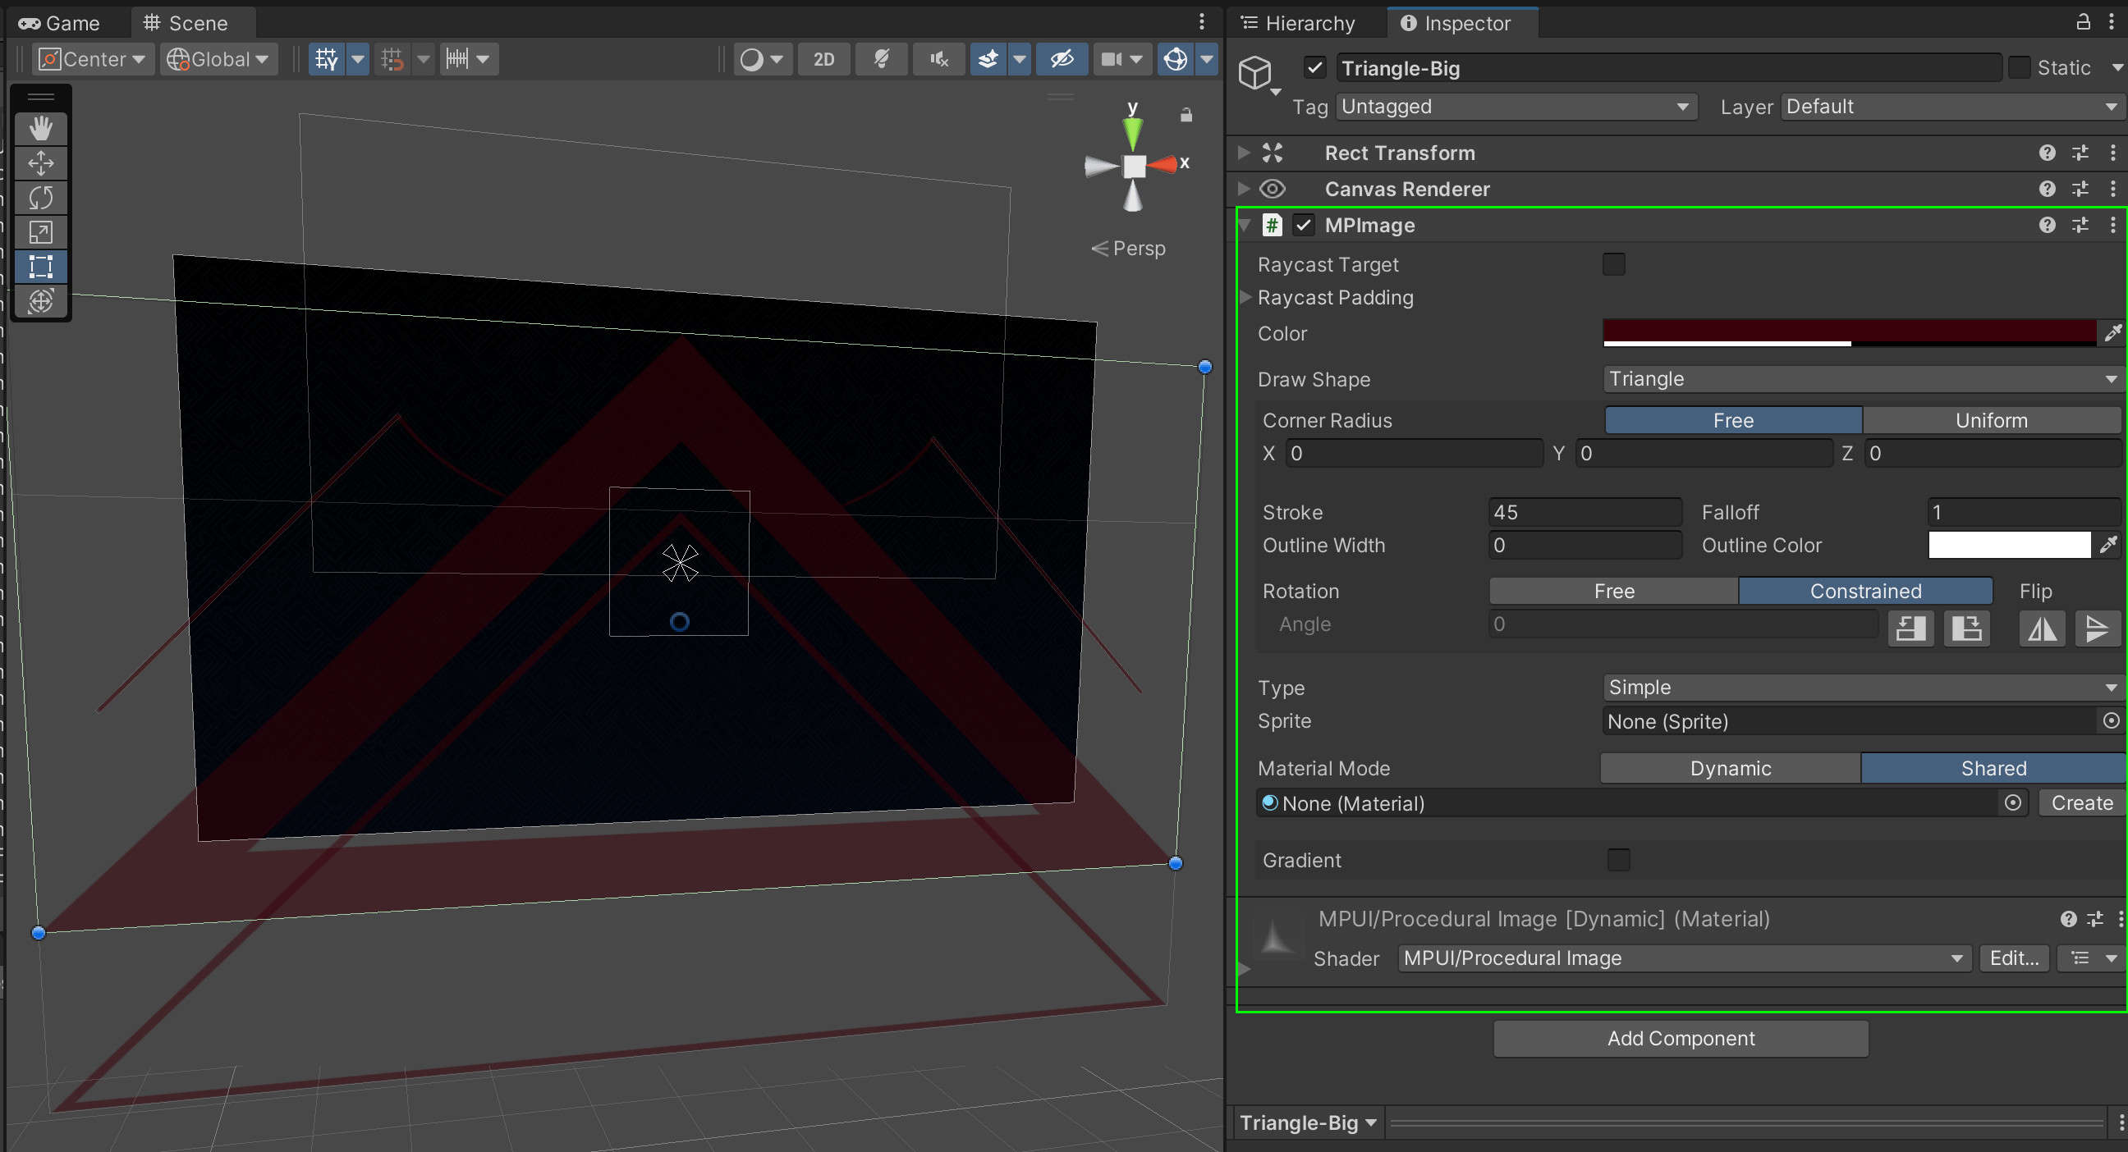Flip the image horizontally
Viewport: 2128px width, 1152px height.
(2041, 629)
